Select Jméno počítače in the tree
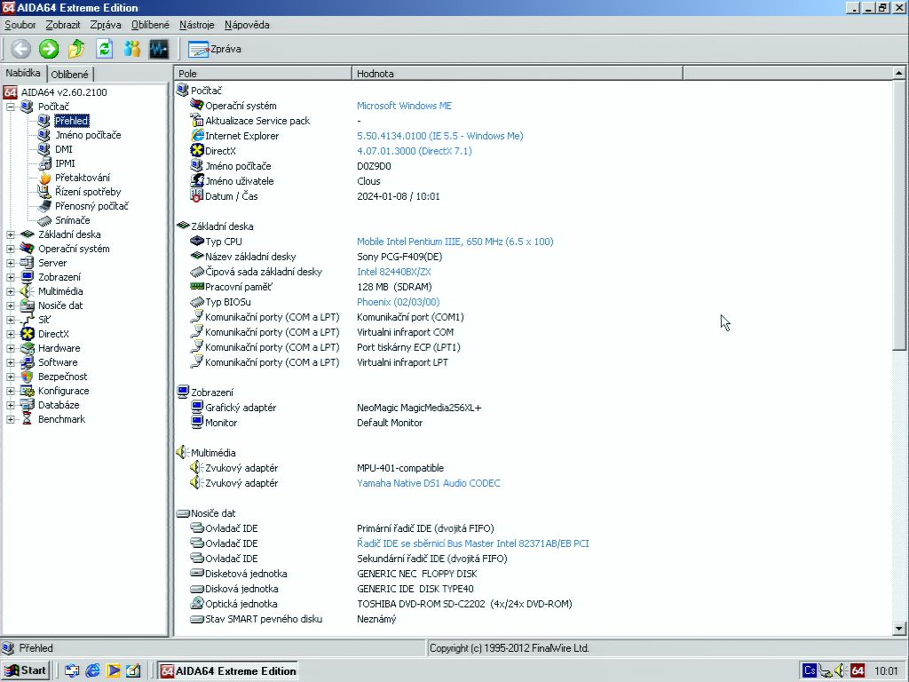 88,135
